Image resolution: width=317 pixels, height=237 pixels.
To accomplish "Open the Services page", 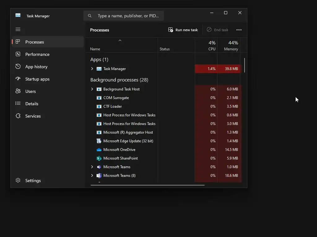I will pos(48,116).
